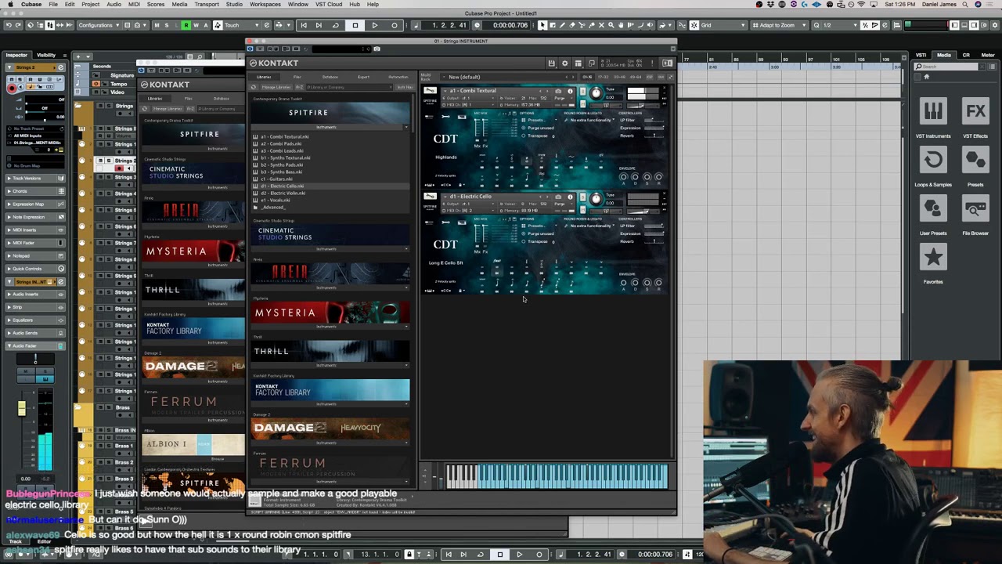The width and height of the screenshot is (1002, 564).
Task: Go to previous marker in top transport
Action: [x=304, y=25]
